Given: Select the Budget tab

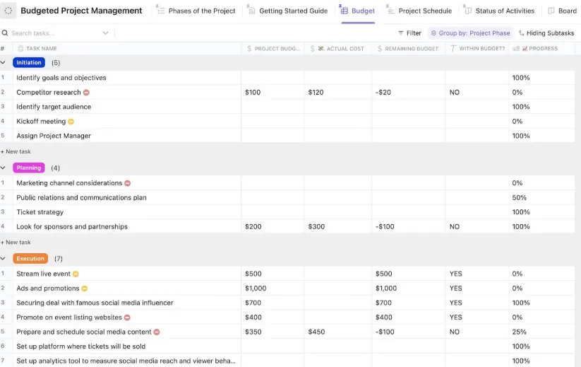Looking at the screenshot, I should (x=358, y=11).
